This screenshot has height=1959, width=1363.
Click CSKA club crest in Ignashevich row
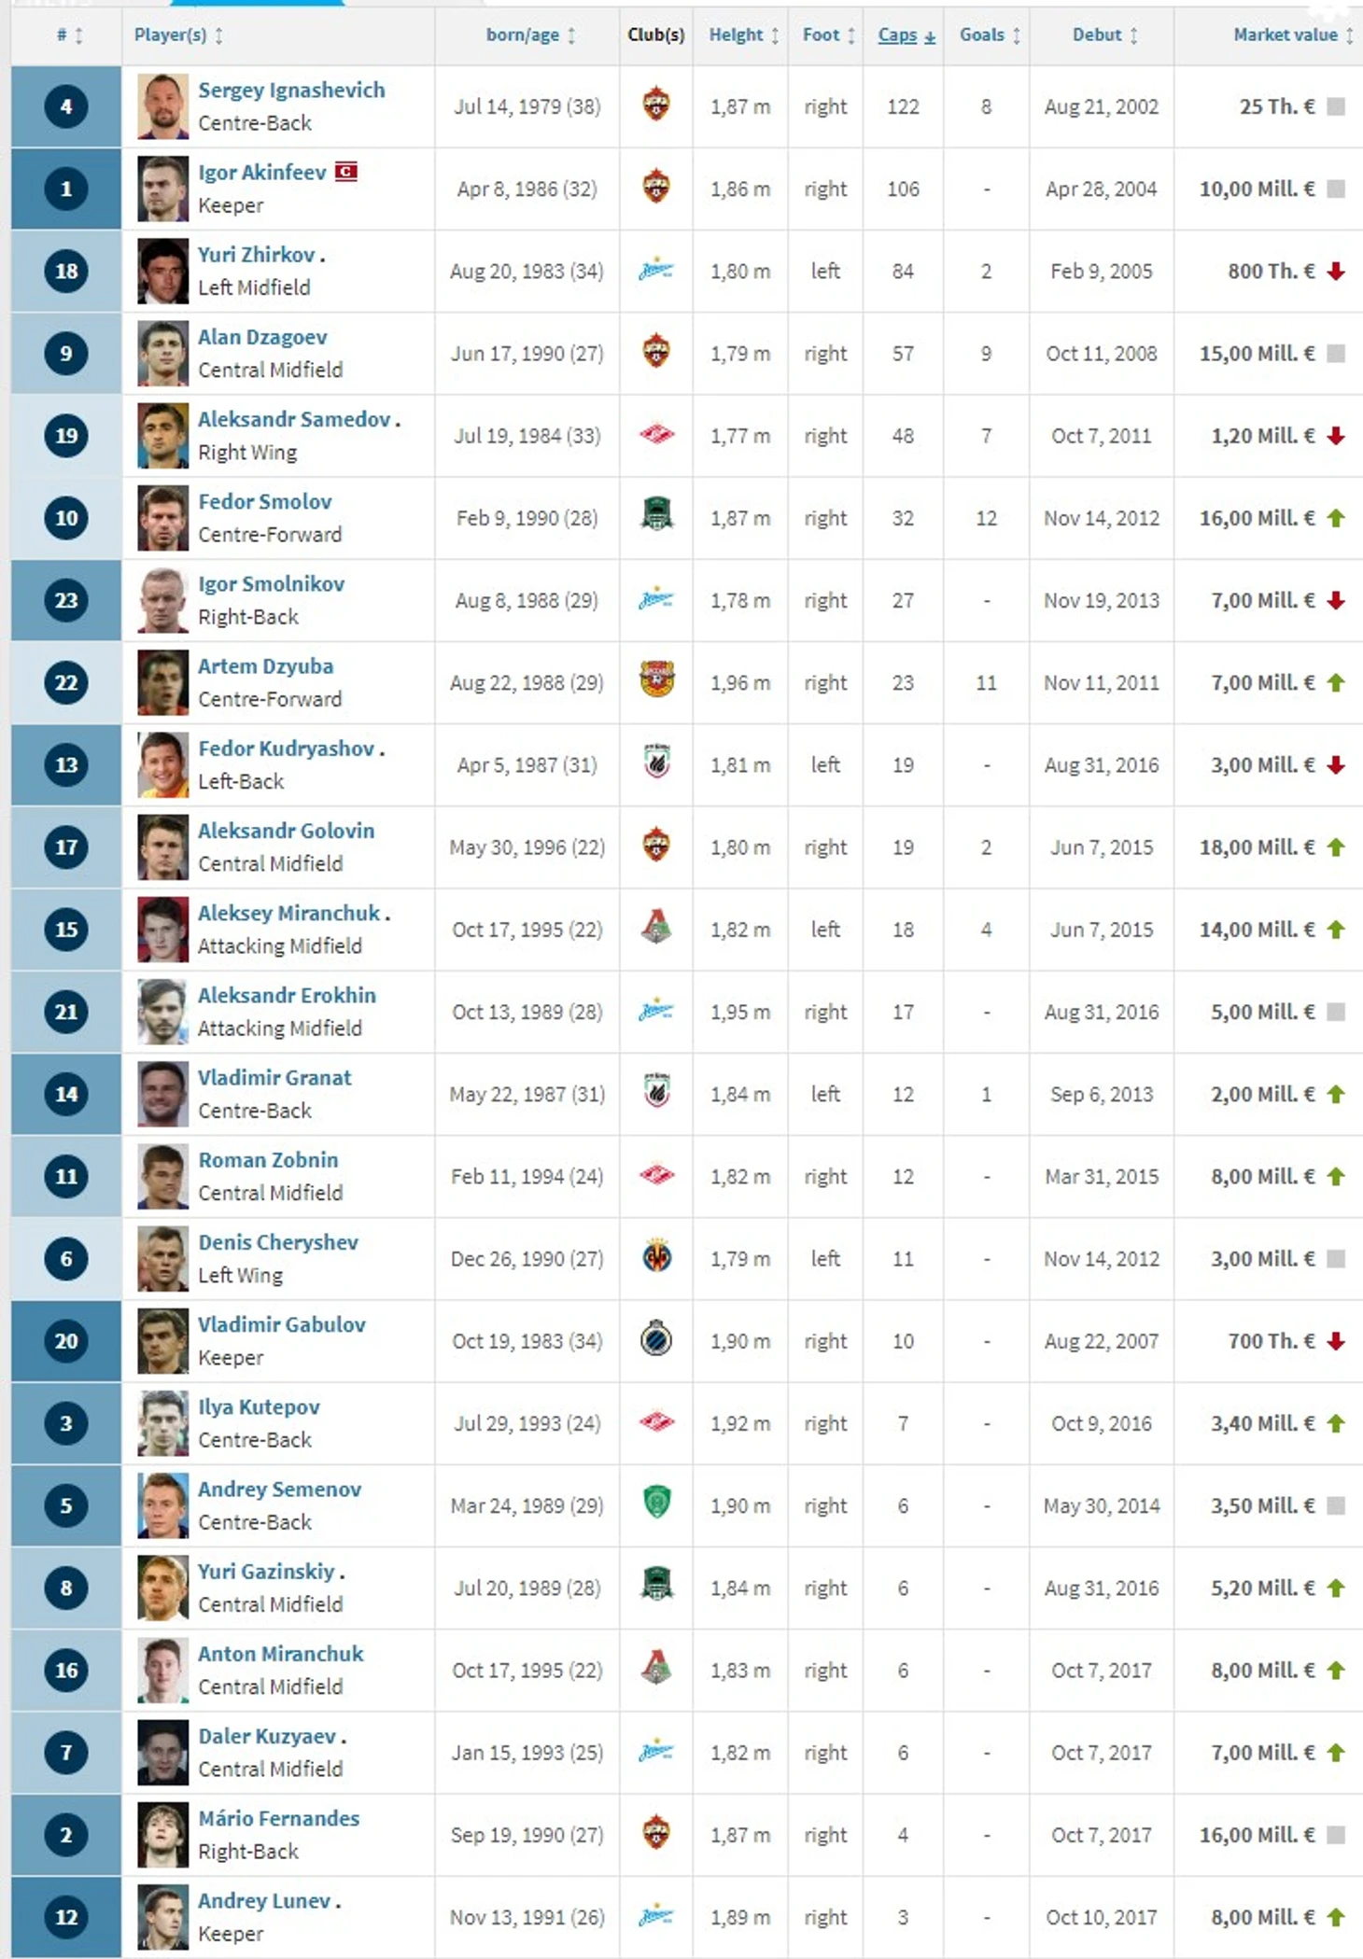655,105
